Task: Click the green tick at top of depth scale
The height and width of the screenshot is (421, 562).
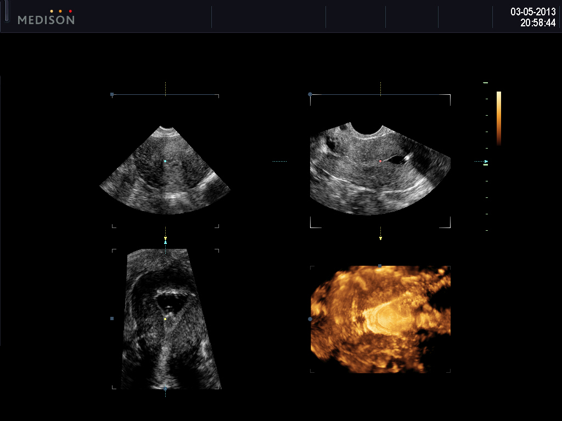Action: coord(486,83)
